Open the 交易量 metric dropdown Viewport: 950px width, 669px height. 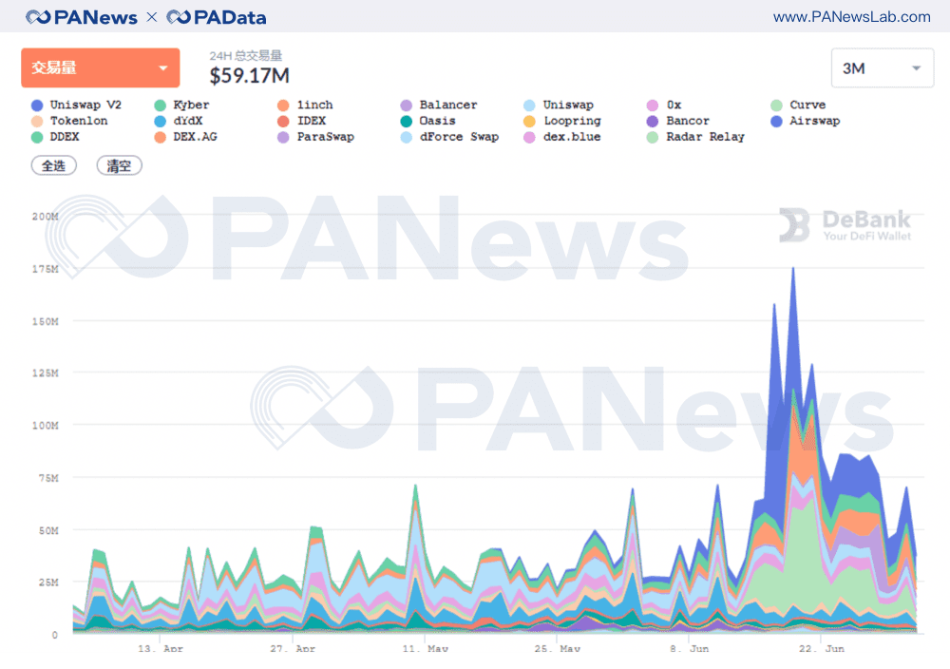[x=101, y=67]
